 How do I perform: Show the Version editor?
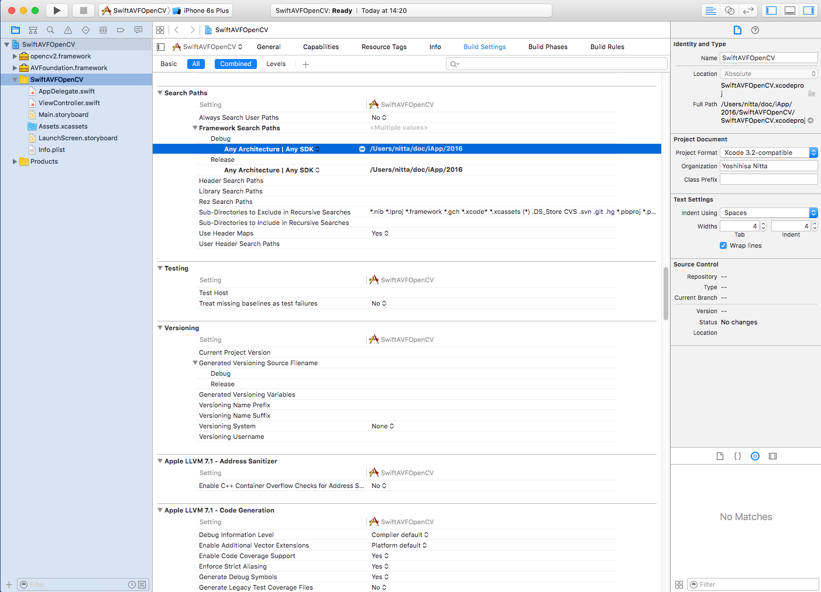pos(748,11)
